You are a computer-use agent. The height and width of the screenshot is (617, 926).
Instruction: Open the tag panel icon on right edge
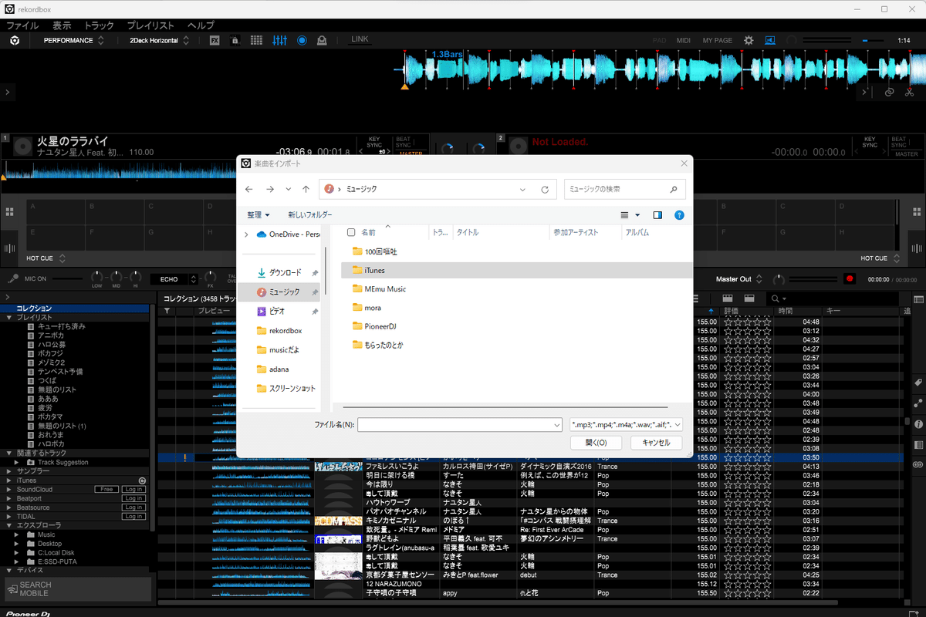pos(918,383)
